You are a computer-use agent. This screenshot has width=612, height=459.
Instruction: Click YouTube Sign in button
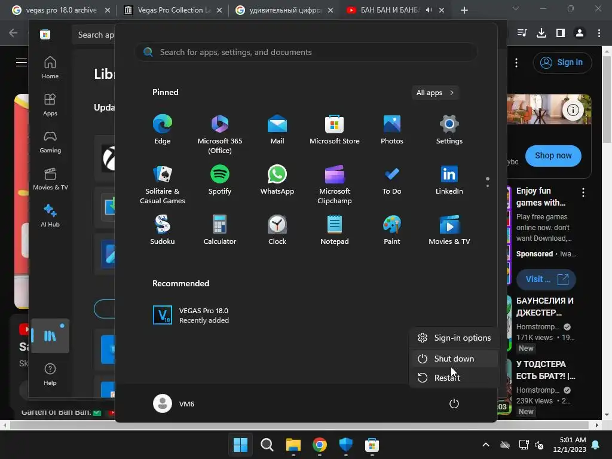click(x=562, y=62)
